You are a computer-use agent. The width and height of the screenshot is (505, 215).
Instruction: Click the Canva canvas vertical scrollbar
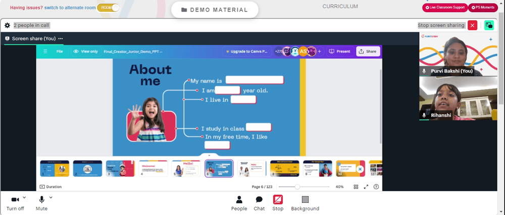381,106
